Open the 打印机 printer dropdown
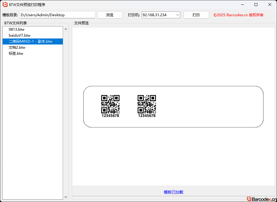The image size is (277, 202). [x=161, y=15]
